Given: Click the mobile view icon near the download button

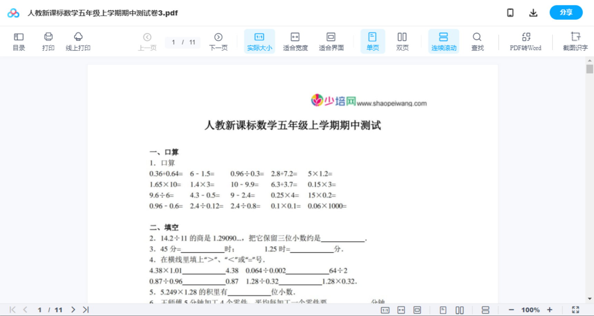Looking at the screenshot, I should tap(510, 12).
